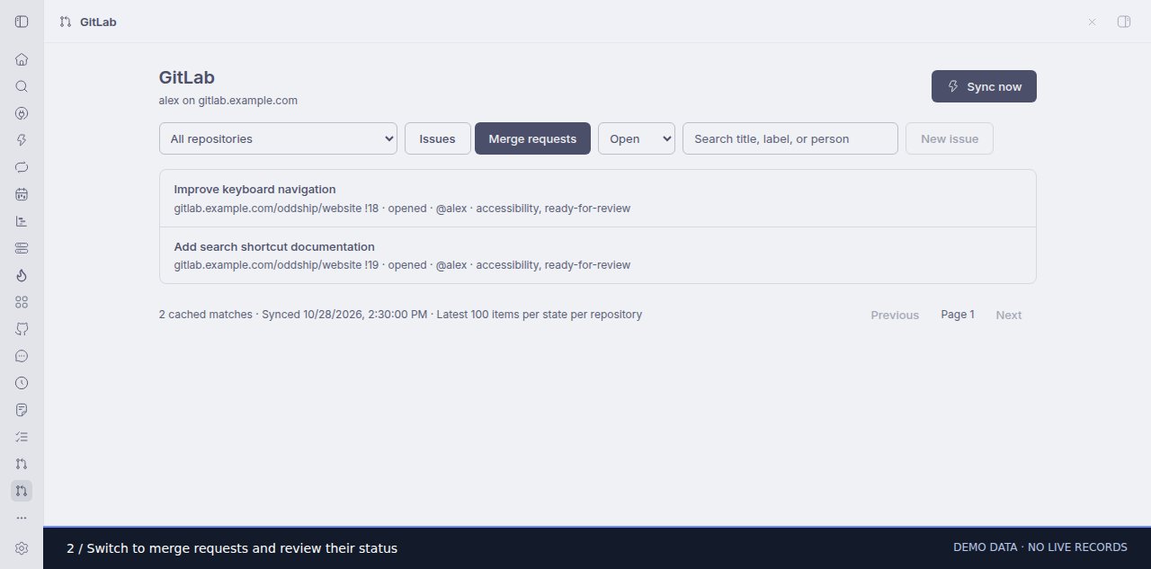Screen dimensions: 1151x569
Task: Click the Page 1 indicator
Action: [x=958, y=315]
